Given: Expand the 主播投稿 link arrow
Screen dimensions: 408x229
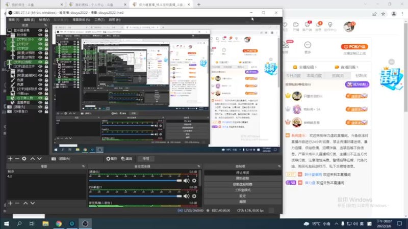Looking at the screenshot, I should pyautogui.click(x=316, y=67).
